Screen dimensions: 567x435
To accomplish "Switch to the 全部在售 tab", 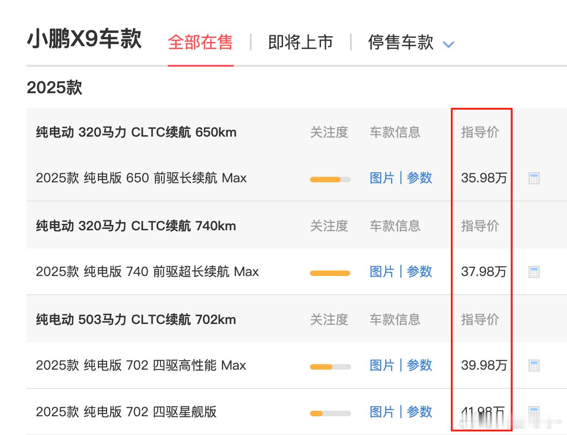I will pos(200,42).
